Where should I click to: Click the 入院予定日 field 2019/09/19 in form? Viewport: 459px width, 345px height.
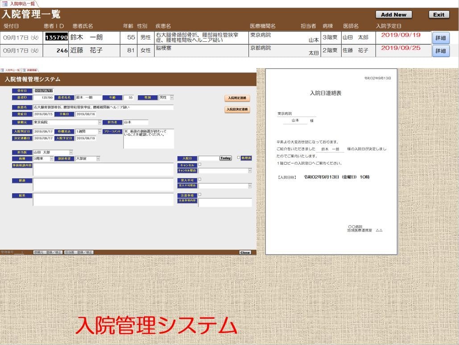(x=86, y=138)
